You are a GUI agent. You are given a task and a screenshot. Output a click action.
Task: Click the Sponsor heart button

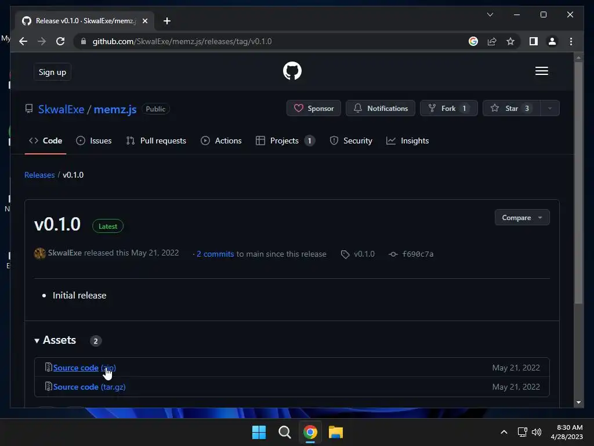point(314,108)
